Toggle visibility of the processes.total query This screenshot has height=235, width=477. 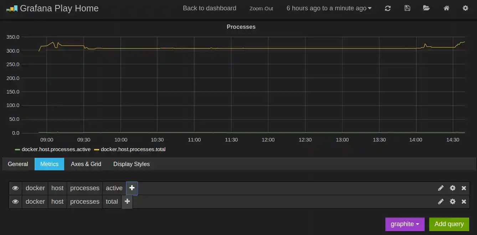15,202
